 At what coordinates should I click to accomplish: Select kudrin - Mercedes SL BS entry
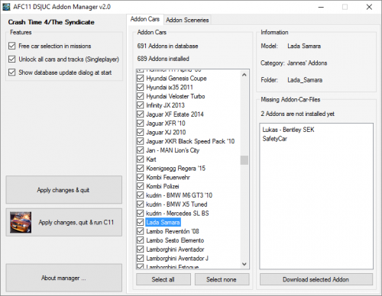click(177, 214)
